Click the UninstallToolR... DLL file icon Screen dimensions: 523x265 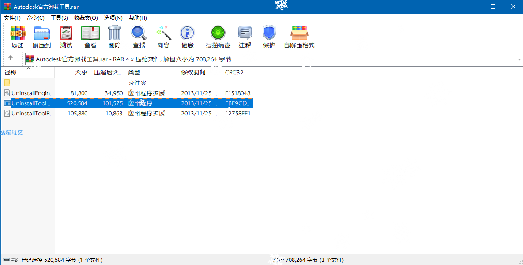pos(8,114)
